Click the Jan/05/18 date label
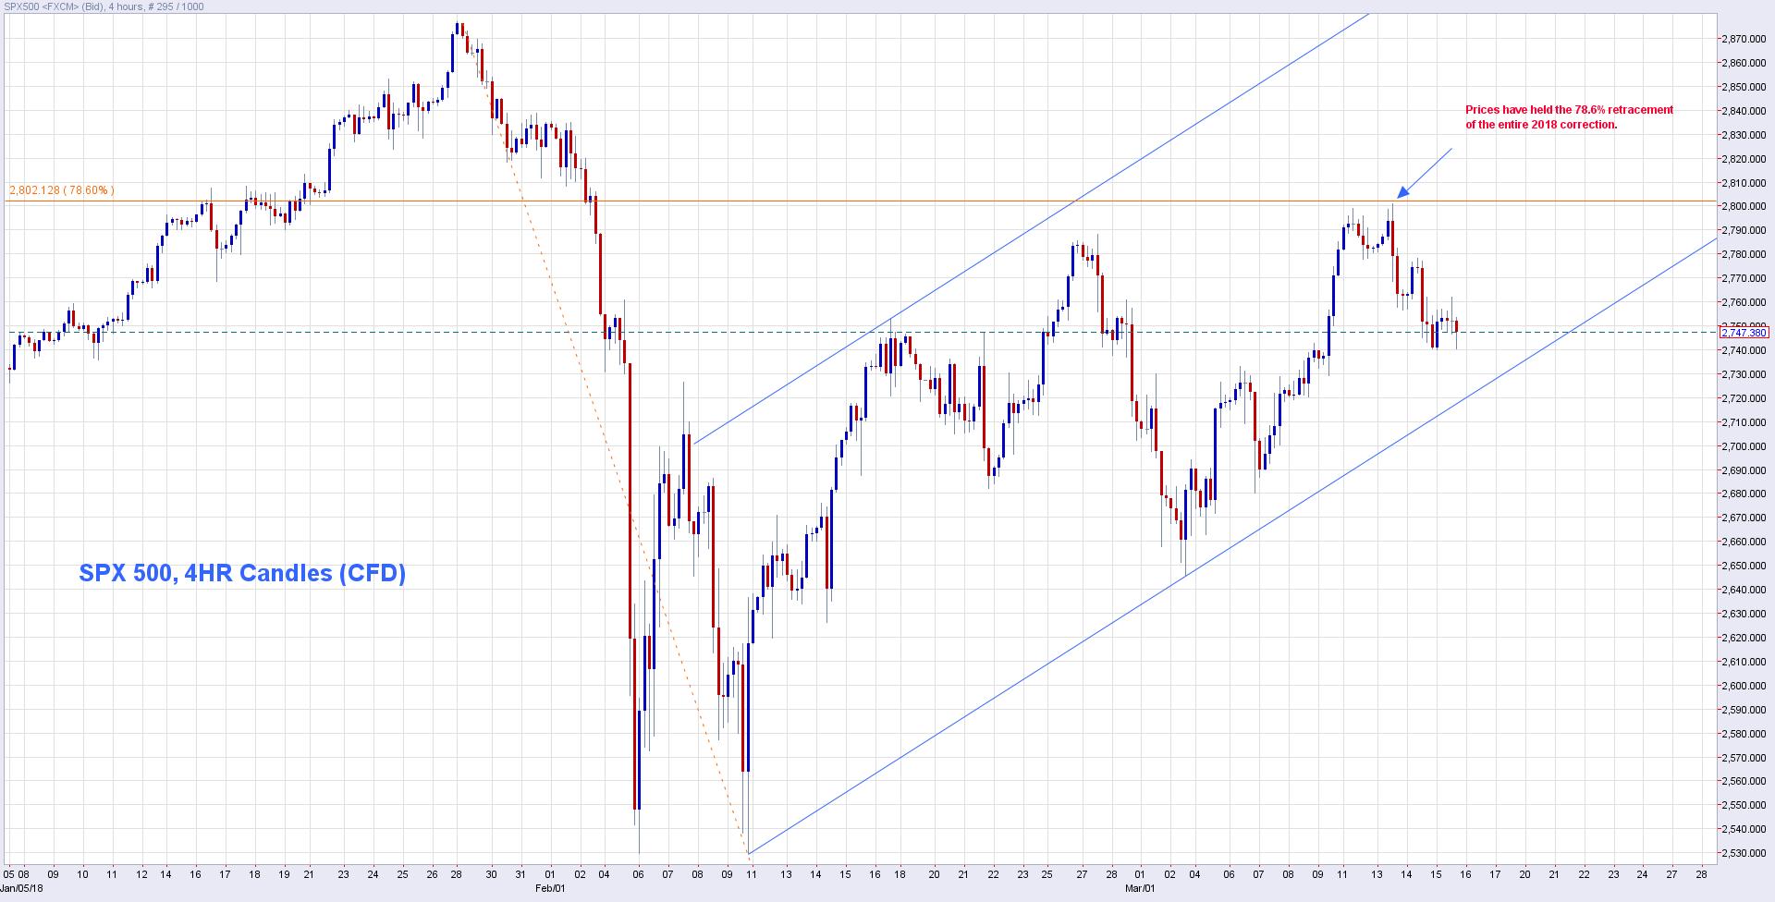 coord(21,889)
